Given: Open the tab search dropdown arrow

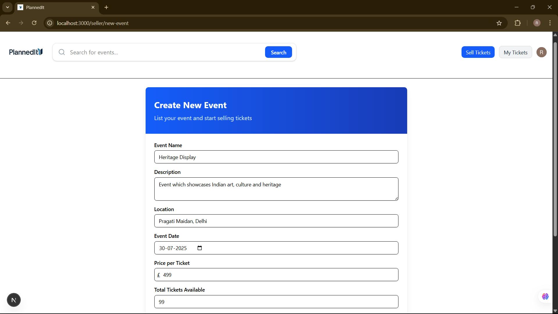Looking at the screenshot, I should coord(7,7).
